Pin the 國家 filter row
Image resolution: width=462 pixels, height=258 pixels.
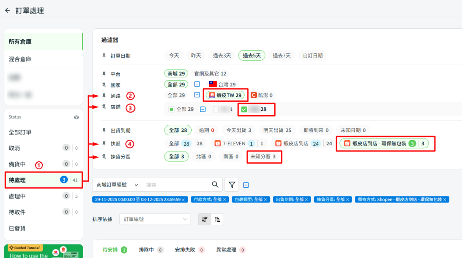(104, 85)
